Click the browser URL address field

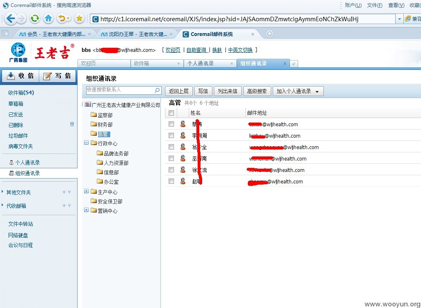point(243,19)
